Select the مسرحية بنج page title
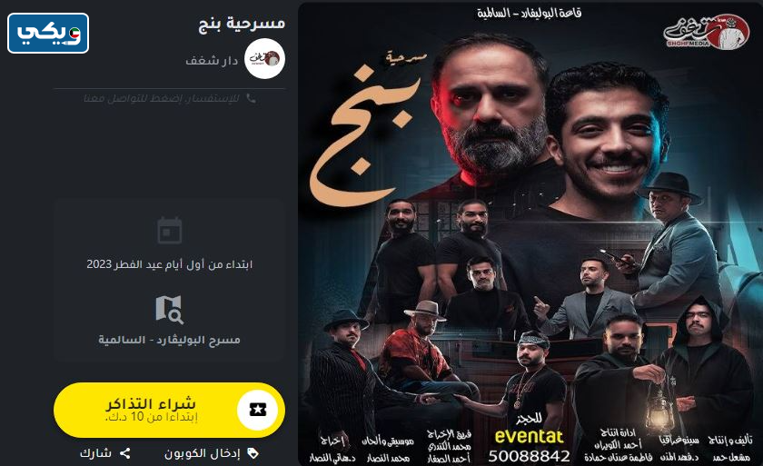 242,24
